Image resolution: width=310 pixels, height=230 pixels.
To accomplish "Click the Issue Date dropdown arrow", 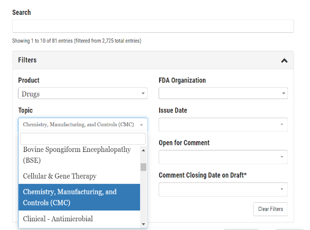I will [282, 124].
